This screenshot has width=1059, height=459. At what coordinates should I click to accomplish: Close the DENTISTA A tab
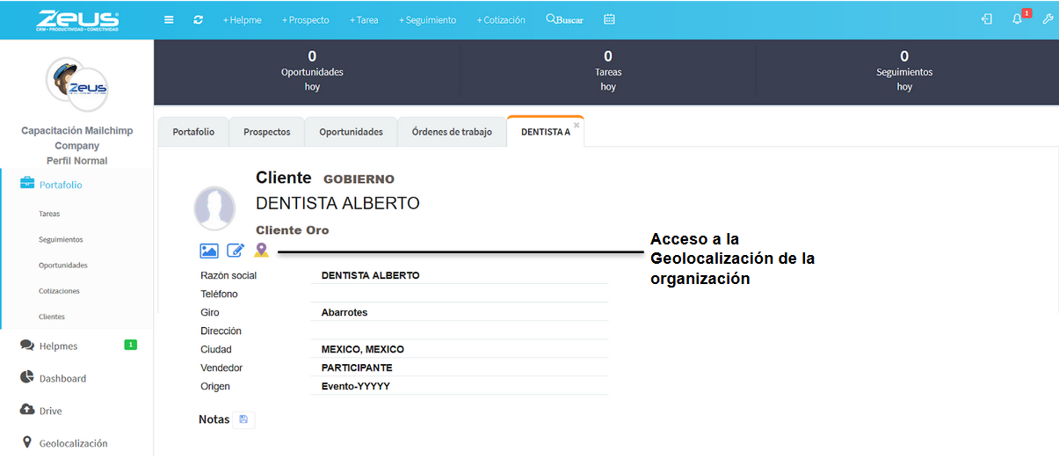tap(577, 125)
